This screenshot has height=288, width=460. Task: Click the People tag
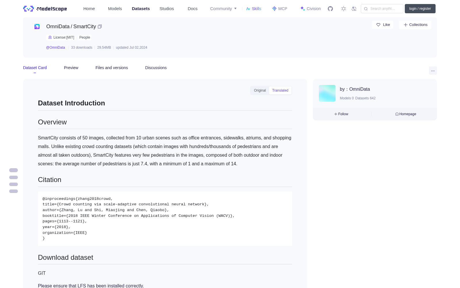pos(85,37)
